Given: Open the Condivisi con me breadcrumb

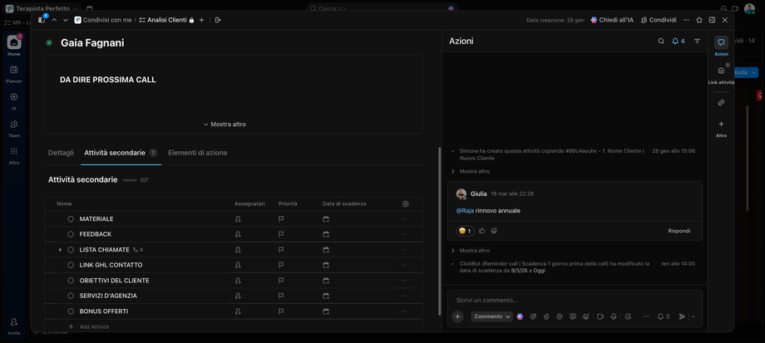Looking at the screenshot, I should (103, 20).
